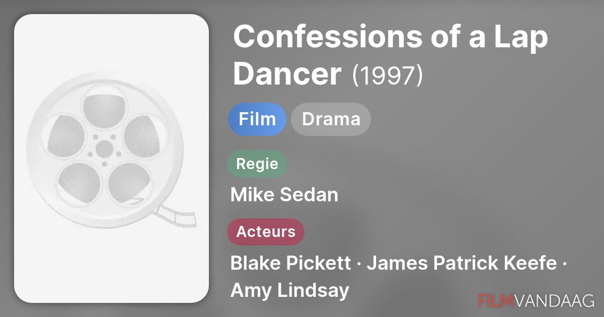
Task: Click the red FILM part of the logo
Action: point(496,300)
